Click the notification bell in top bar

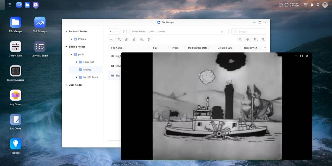[x=312, y=5]
